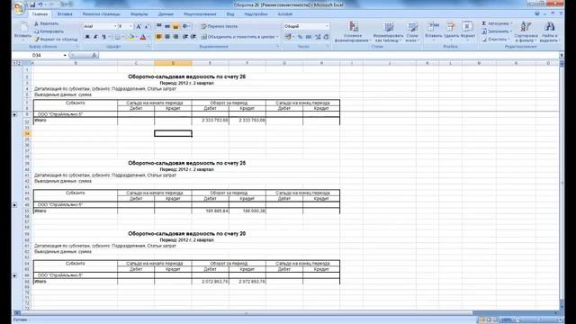Apply the red font color
The width and height of the screenshot is (576, 324).
click(x=143, y=37)
